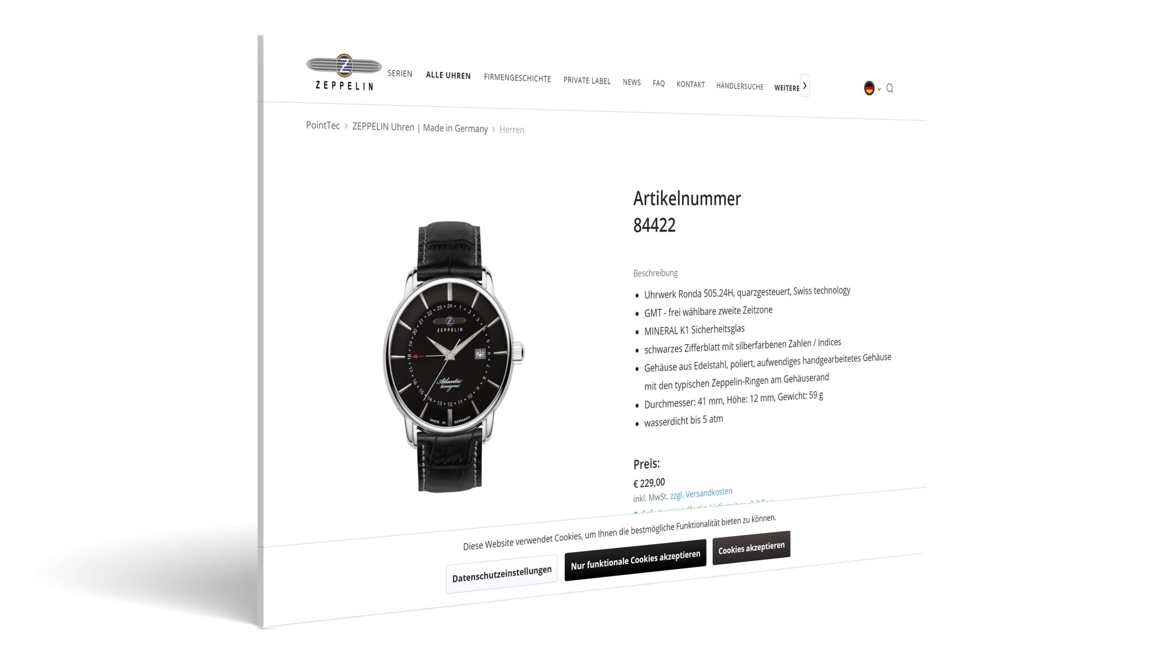Viewport: 1175px width, 660px height.
Task: Open the KONTAKT page
Action: pyautogui.click(x=690, y=84)
